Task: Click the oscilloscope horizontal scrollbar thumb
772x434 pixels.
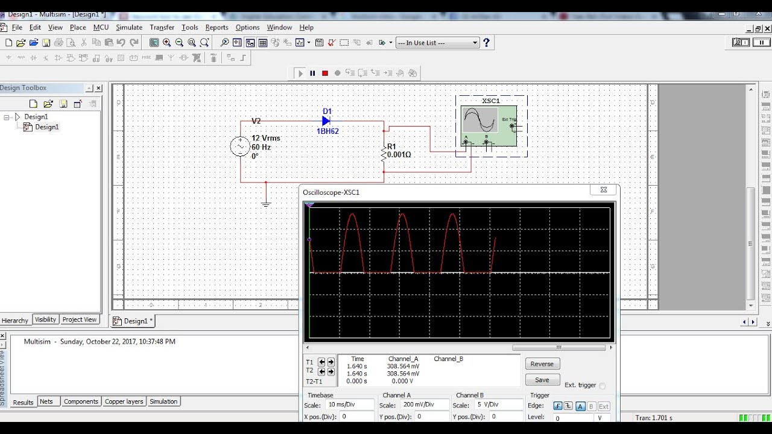Action: [558, 347]
